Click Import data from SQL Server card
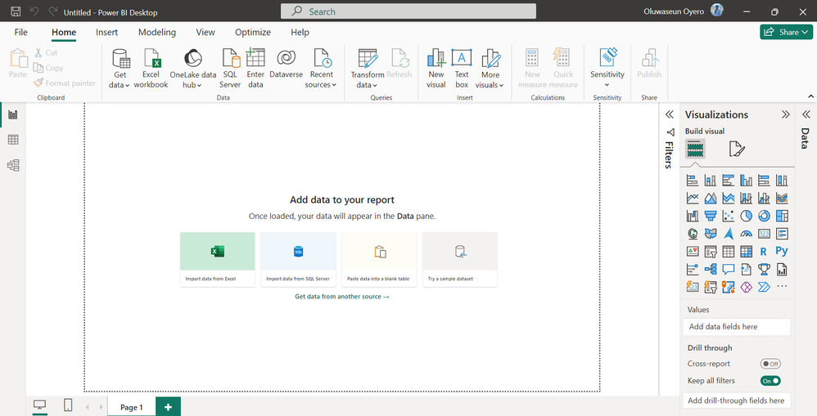The image size is (817, 416). [x=298, y=259]
